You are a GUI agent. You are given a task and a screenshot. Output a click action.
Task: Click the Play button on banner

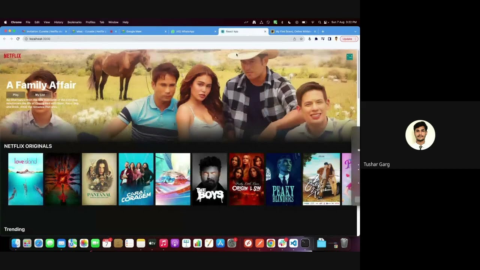pyautogui.click(x=16, y=95)
